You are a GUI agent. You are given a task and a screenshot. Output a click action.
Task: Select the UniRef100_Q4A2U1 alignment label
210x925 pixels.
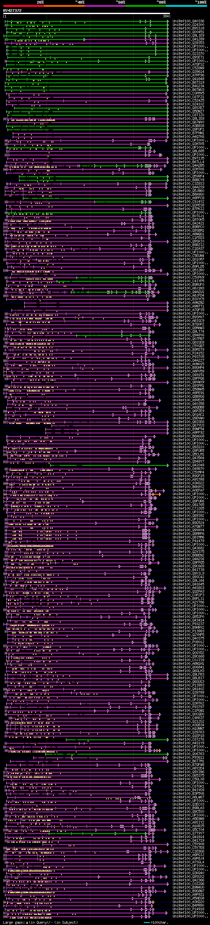tap(188, 292)
